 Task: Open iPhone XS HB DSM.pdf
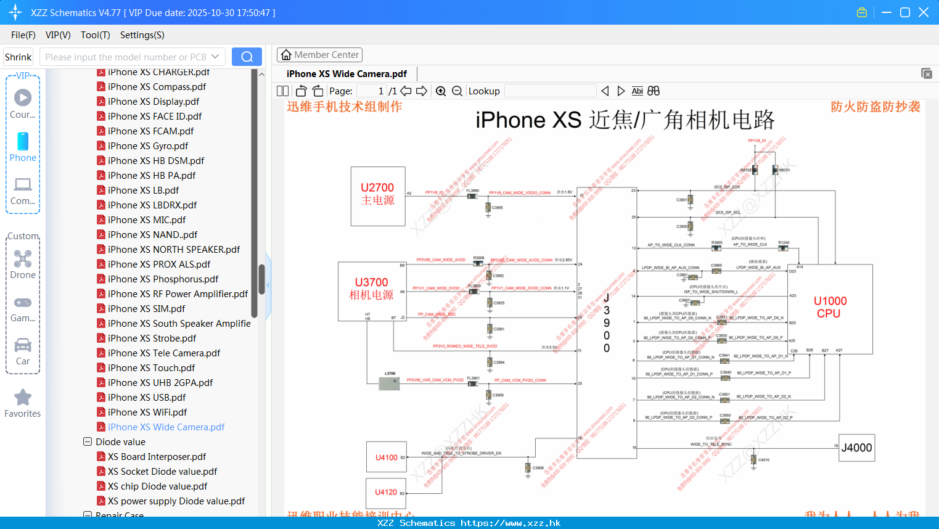click(156, 161)
